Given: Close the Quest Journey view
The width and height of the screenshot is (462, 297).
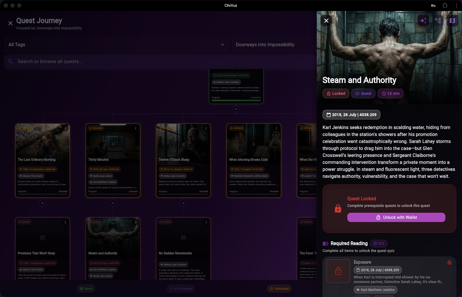Looking at the screenshot, I should [x=10, y=23].
